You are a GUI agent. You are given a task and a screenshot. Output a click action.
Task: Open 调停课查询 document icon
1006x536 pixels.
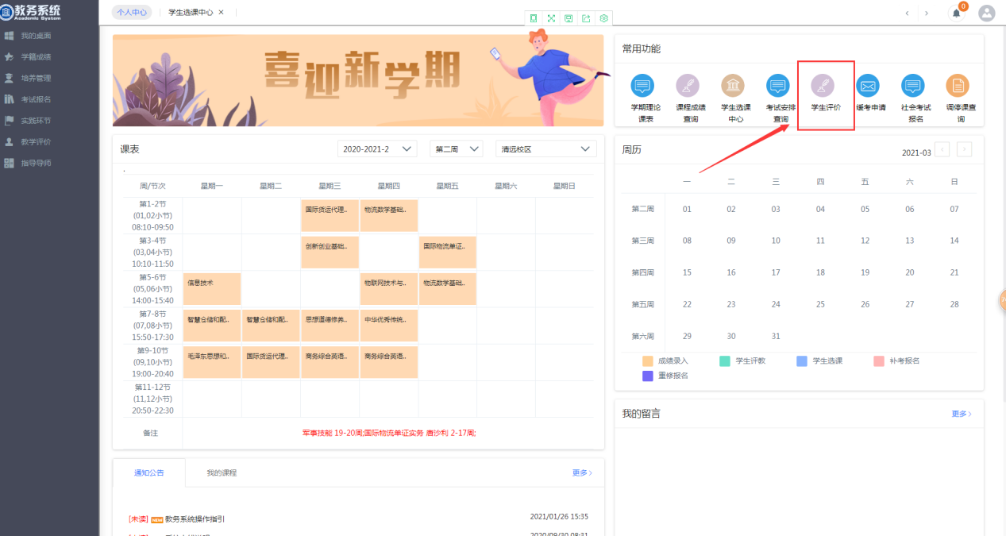pos(958,86)
